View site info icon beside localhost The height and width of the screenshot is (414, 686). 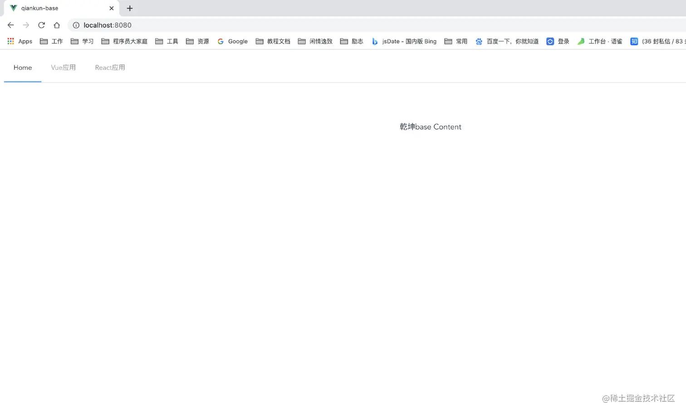point(76,25)
